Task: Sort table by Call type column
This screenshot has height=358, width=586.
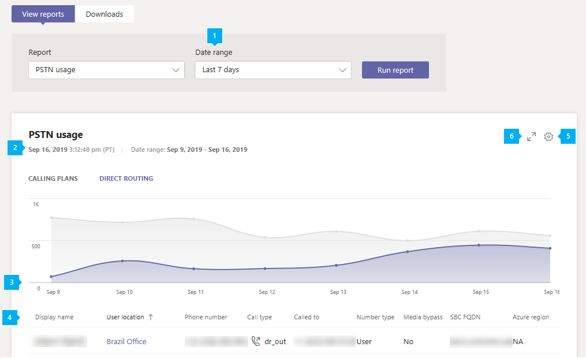Action: point(259,317)
